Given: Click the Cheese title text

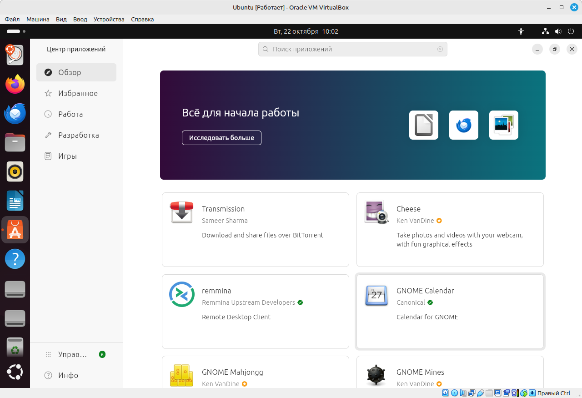Looking at the screenshot, I should (x=408, y=209).
